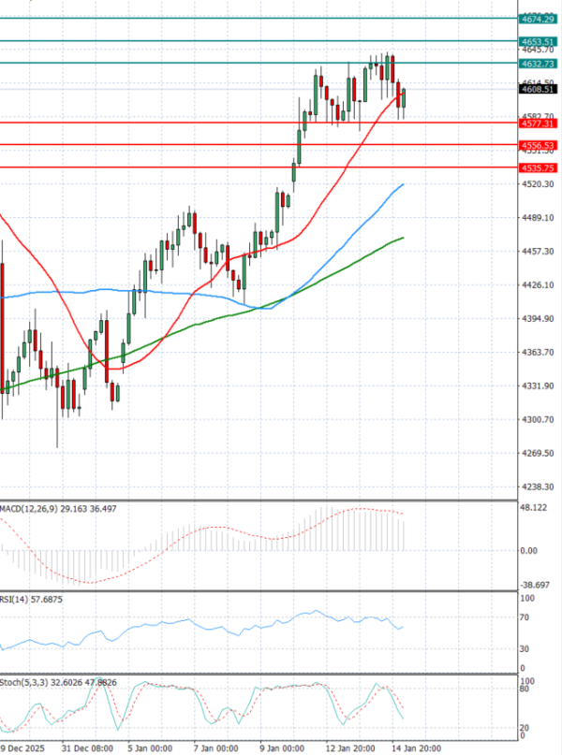The height and width of the screenshot is (755, 562).
Task: Click the 9 Jan 00:00 time label
Action: [x=284, y=748]
